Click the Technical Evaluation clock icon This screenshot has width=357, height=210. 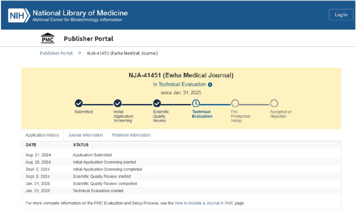click(x=196, y=103)
